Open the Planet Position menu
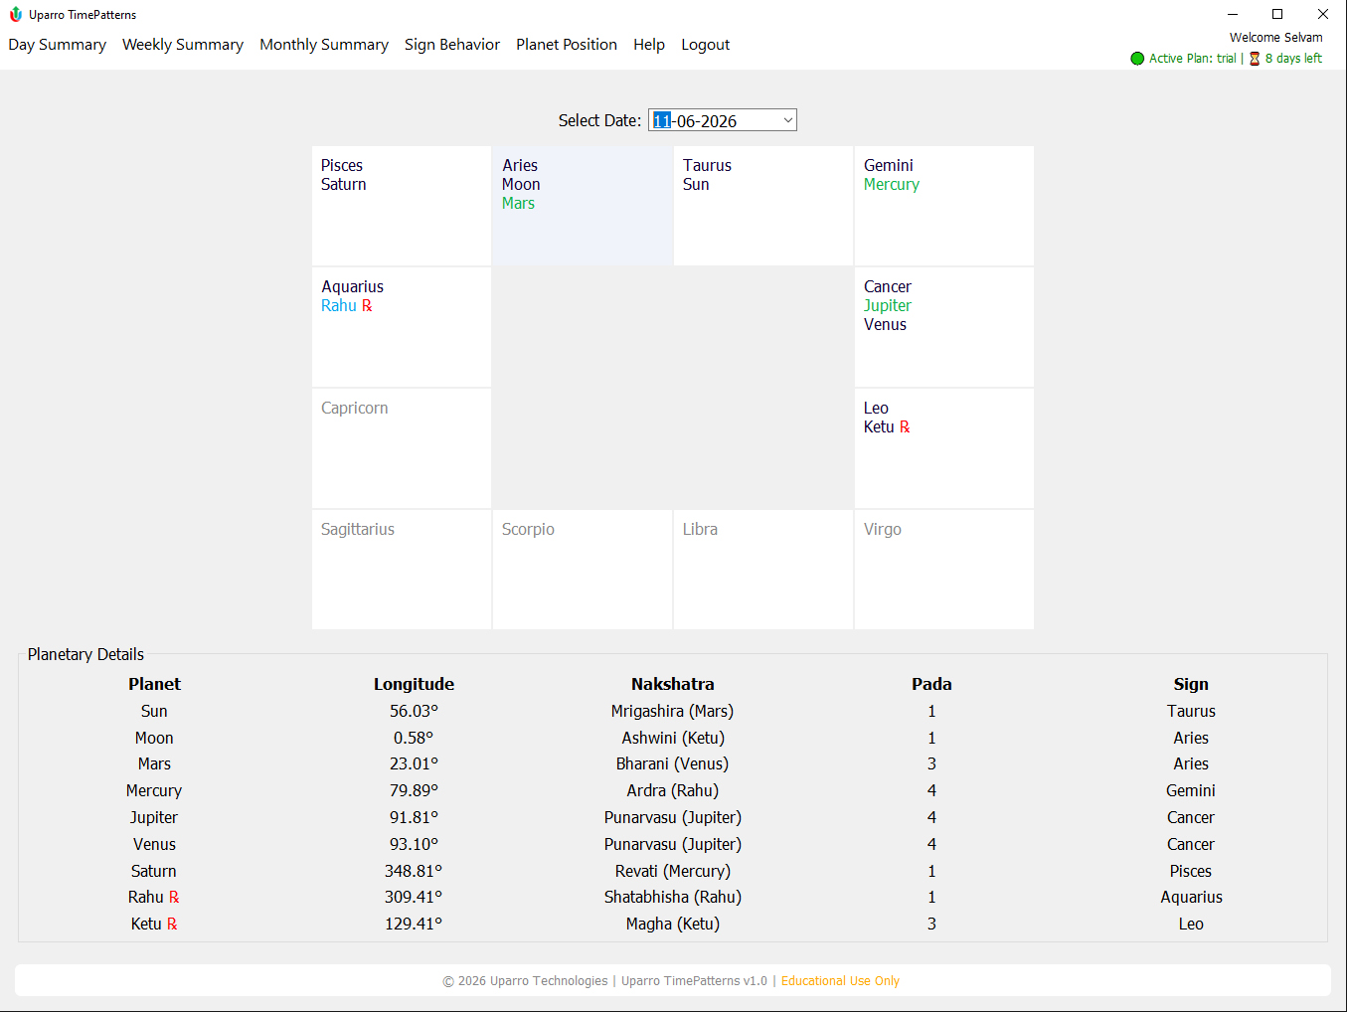This screenshot has height=1012, width=1347. (567, 45)
